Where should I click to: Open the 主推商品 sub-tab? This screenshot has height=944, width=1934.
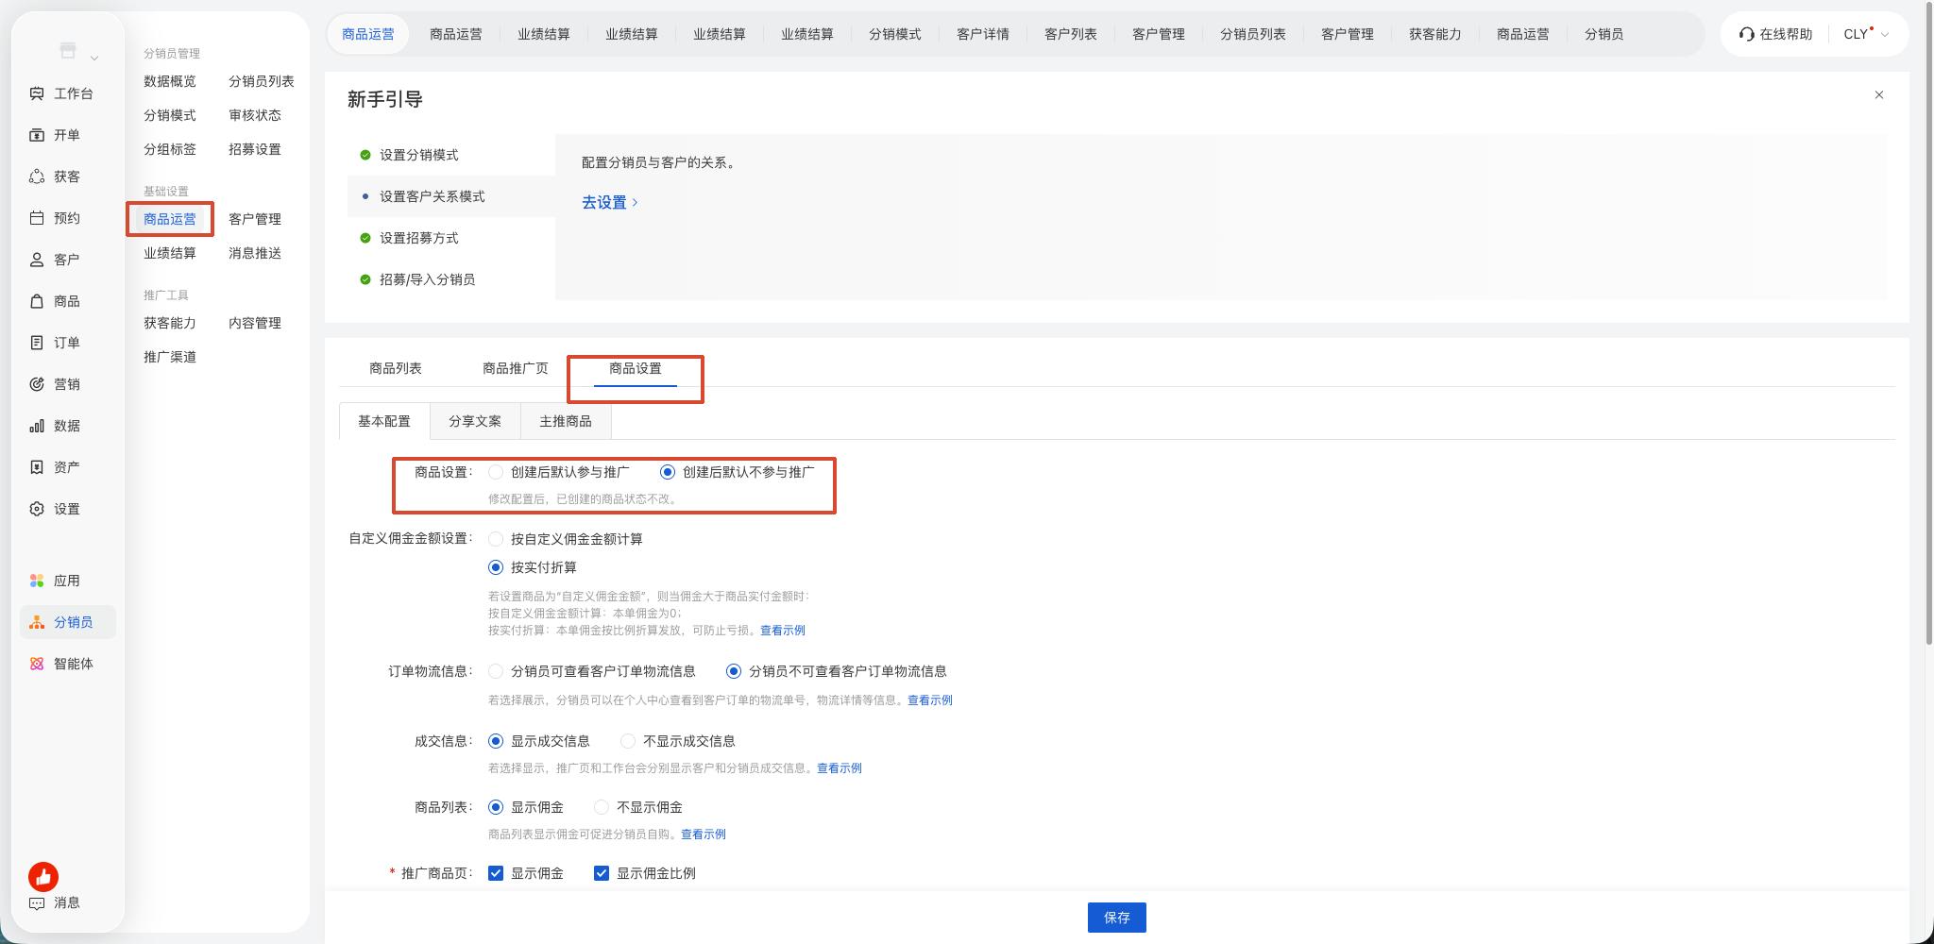566,421
